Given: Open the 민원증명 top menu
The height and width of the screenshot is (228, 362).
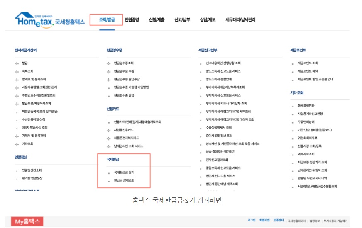Looking at the screenshot, I should (132, 19).
